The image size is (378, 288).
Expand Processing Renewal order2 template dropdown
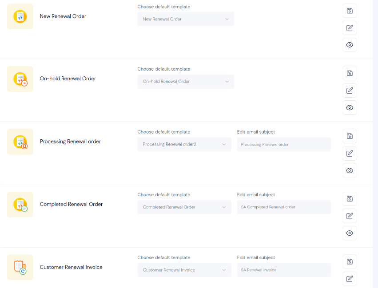[184, 144]
